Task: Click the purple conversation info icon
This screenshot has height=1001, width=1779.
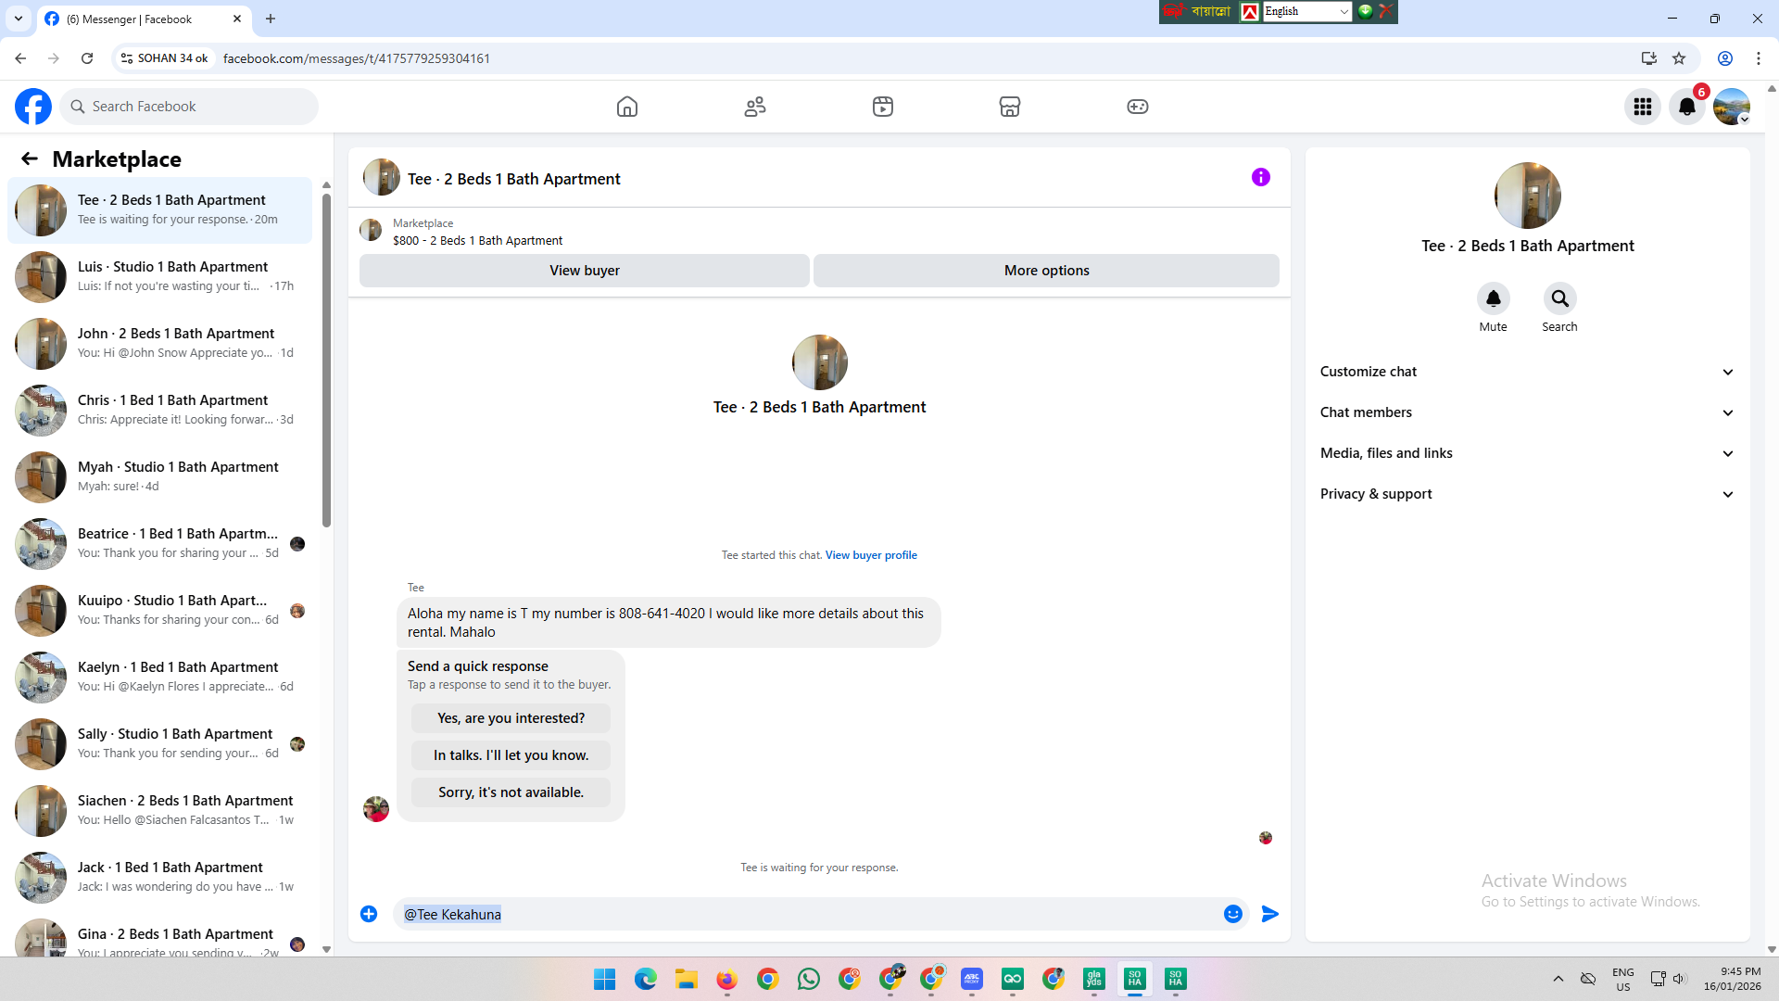Action: pos(1261,177)
